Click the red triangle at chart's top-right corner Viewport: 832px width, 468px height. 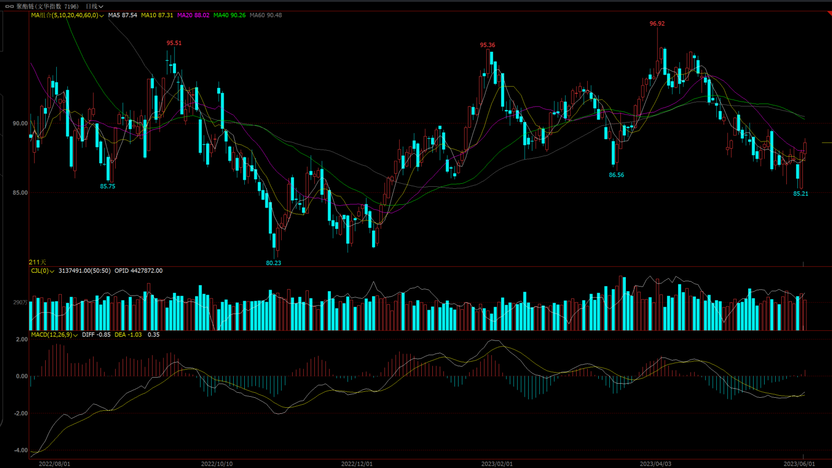[829, 14]
